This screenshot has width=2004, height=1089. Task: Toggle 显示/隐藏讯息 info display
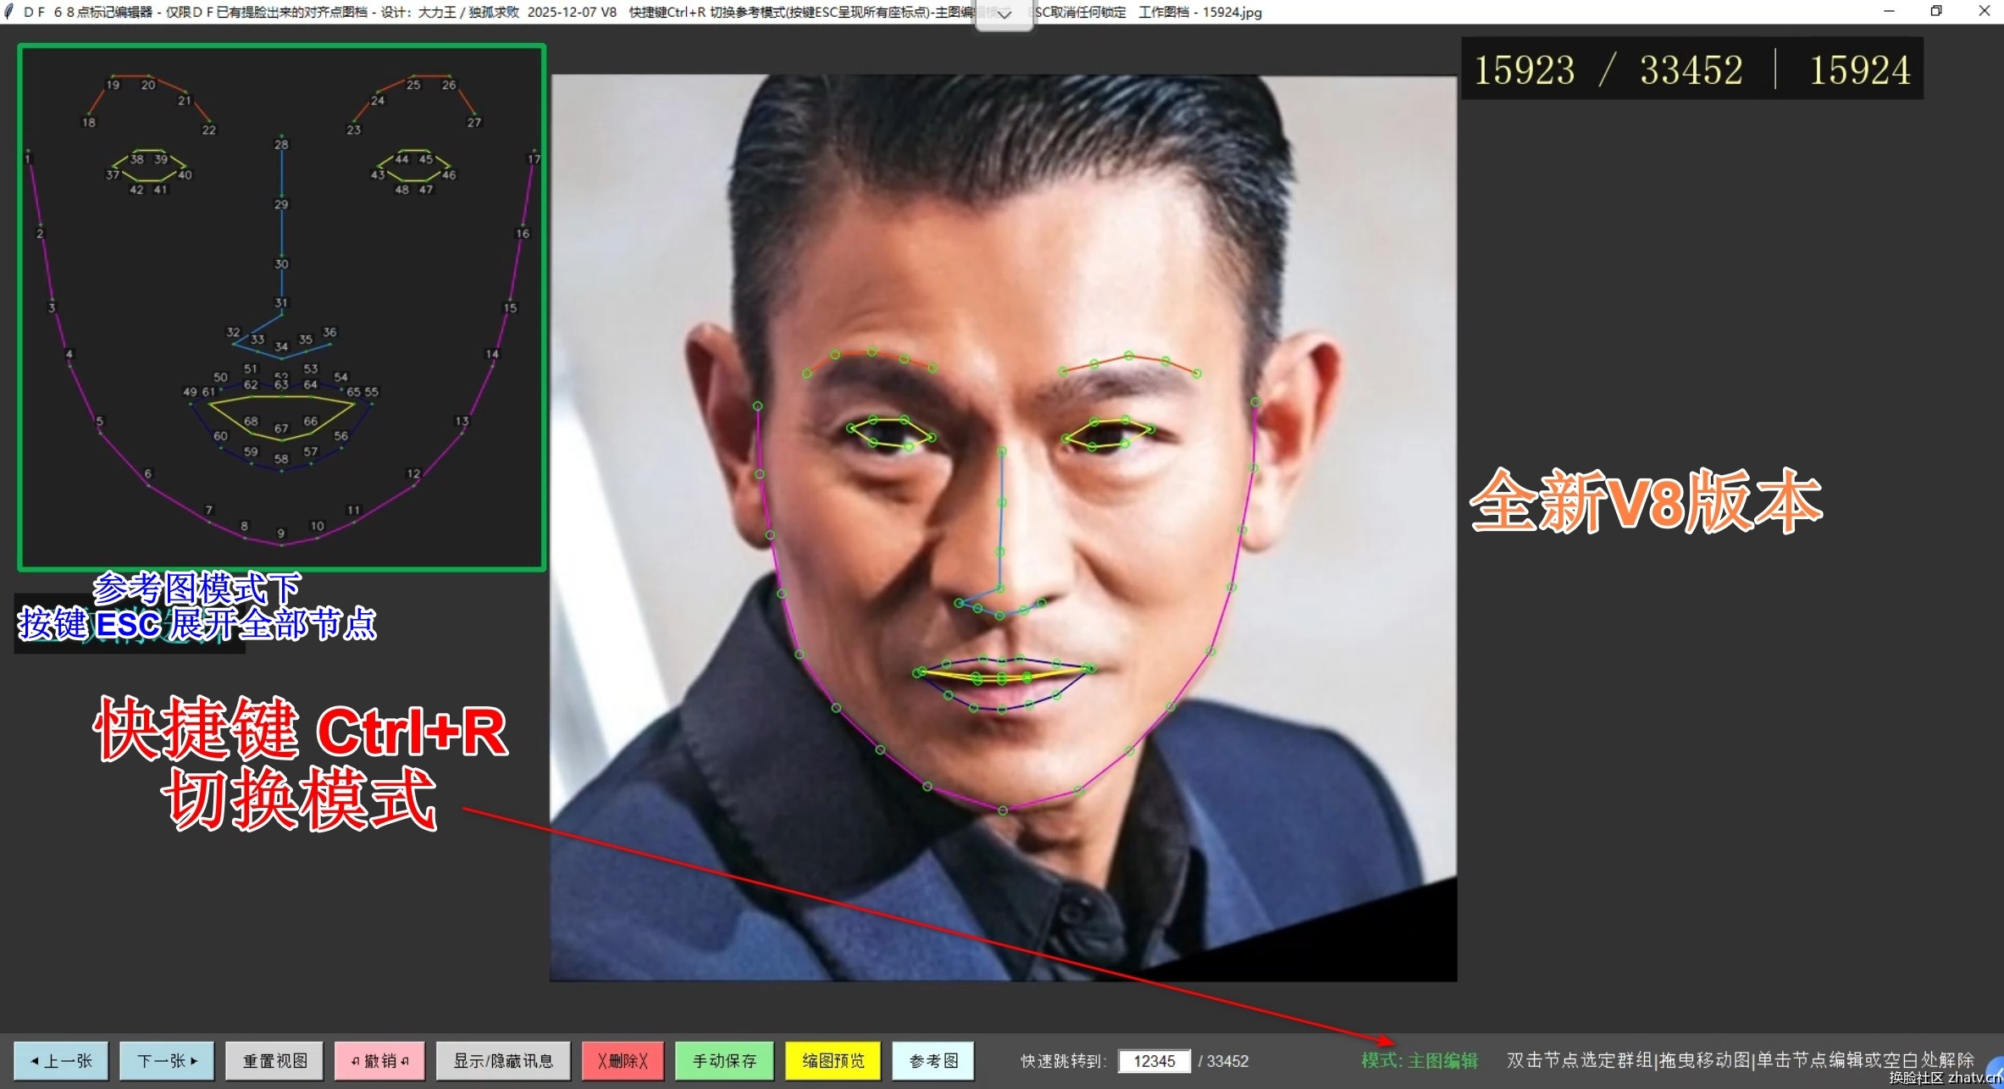(x=503, y=1061)
